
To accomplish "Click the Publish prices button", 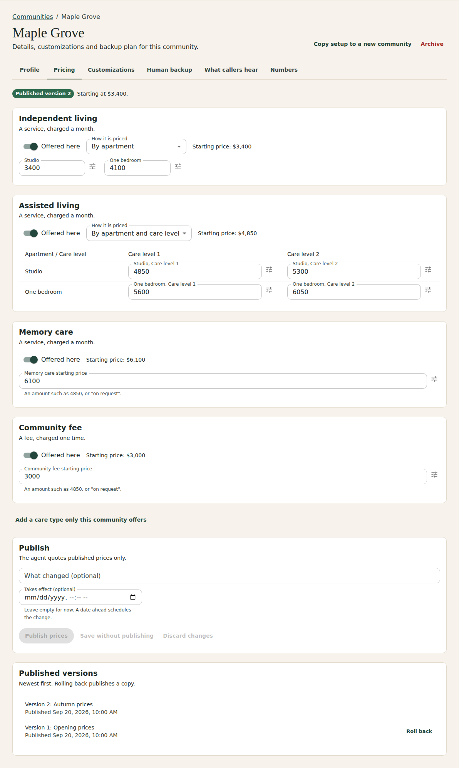I will point(46,636).
